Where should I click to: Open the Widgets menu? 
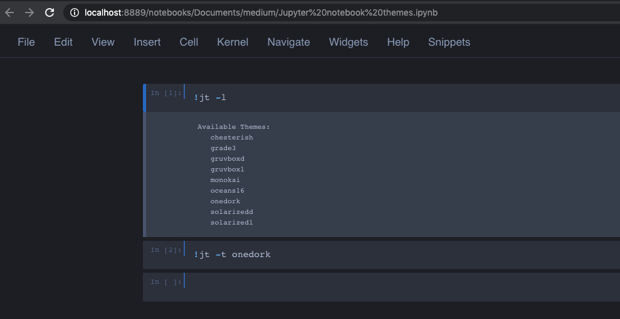pyautogui.click(x=349, y=42)
